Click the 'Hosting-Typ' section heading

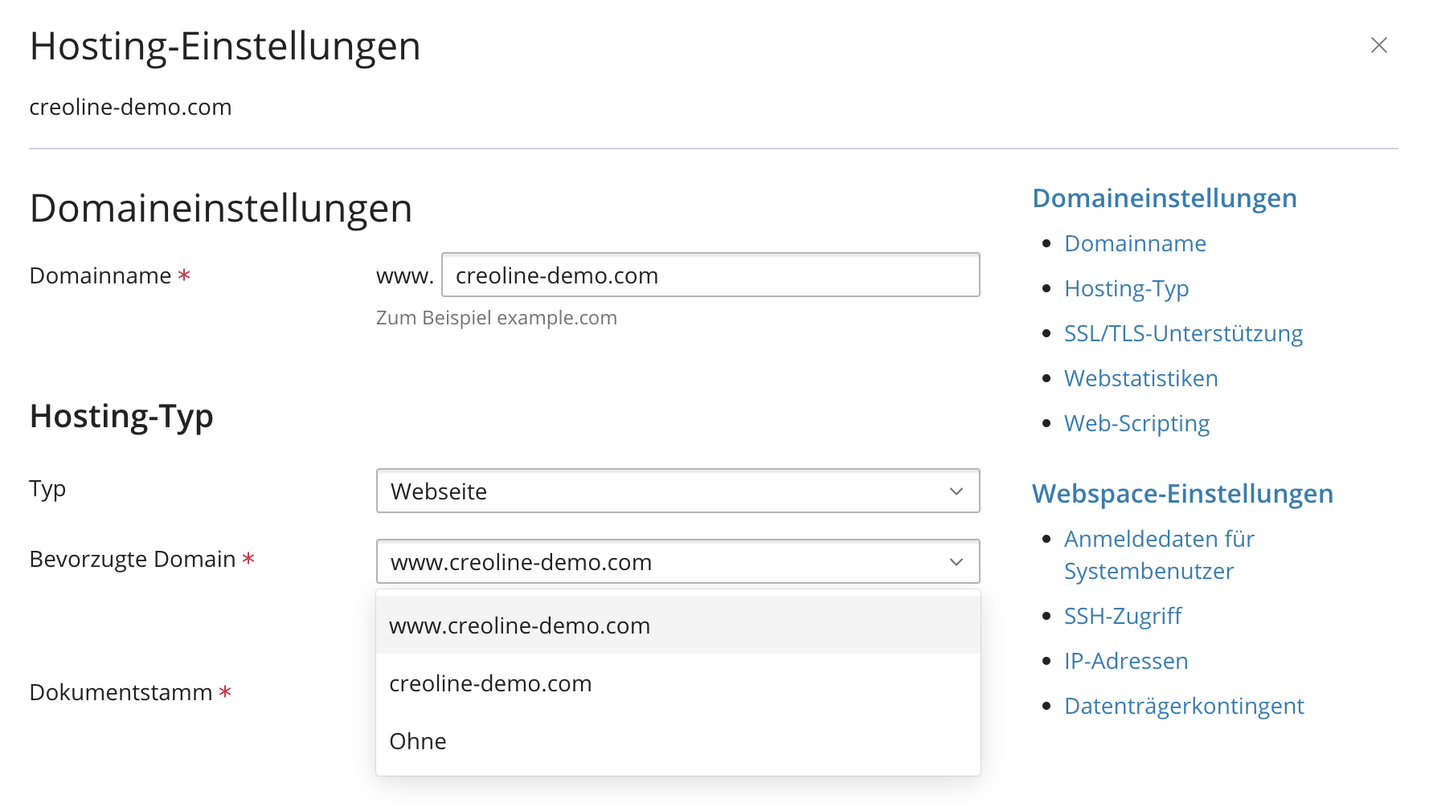pyautogui.click(x=121, y=417)
